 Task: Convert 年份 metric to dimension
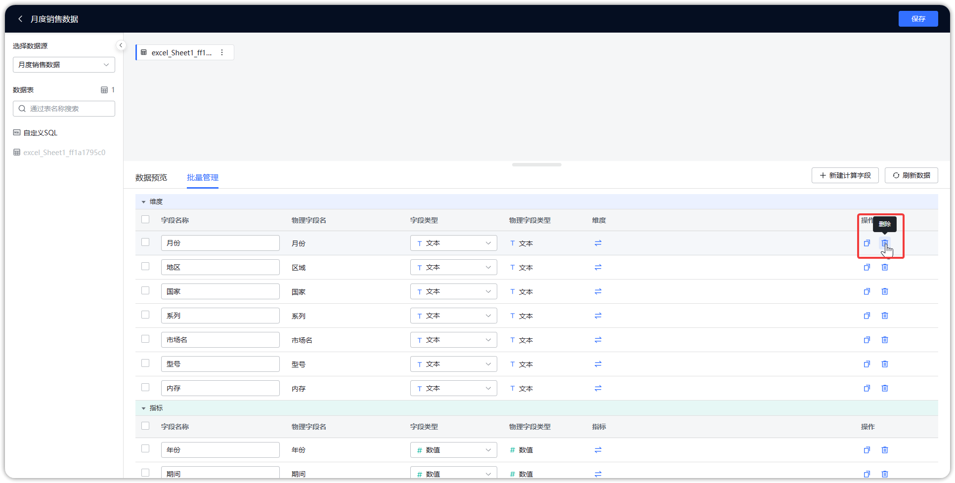pyautogui.click(x=598, y=450)
